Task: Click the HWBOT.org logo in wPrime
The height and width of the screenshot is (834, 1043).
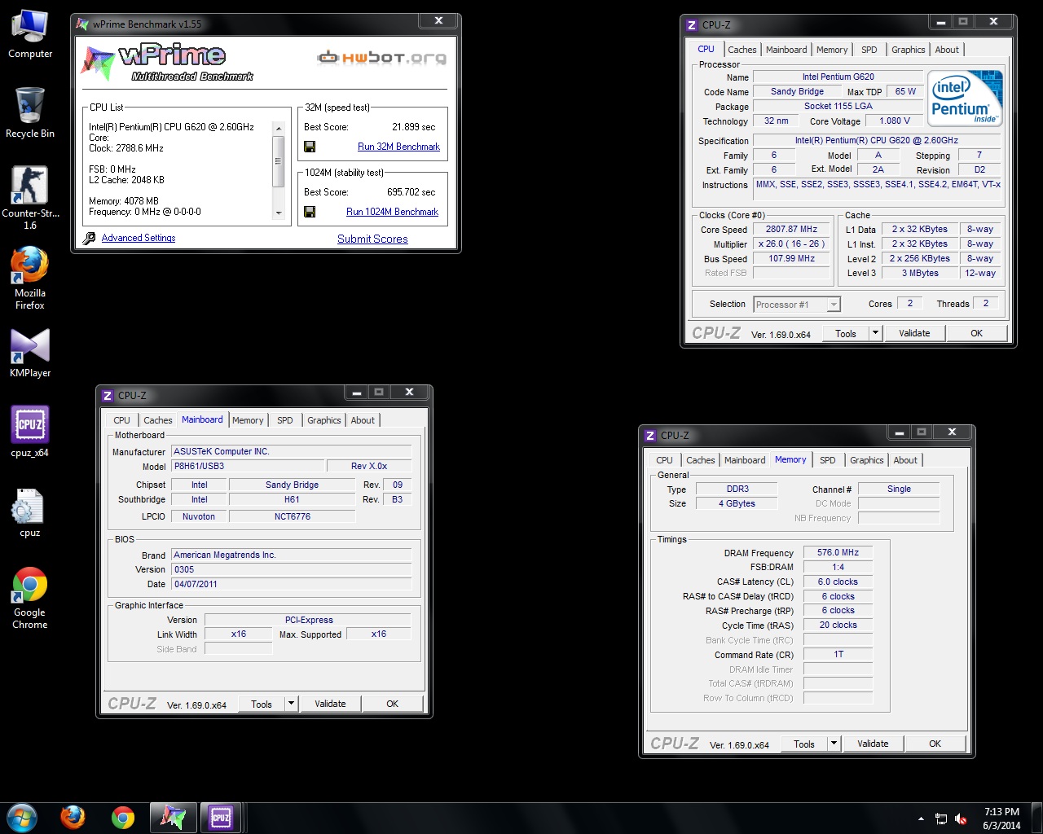Action: (381, 58)
